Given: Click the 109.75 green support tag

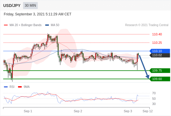Looking at the screenshot, I should point(160,70).
